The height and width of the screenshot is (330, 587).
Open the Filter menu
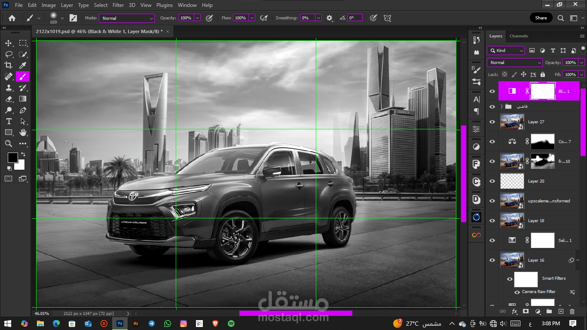point(118,5)
